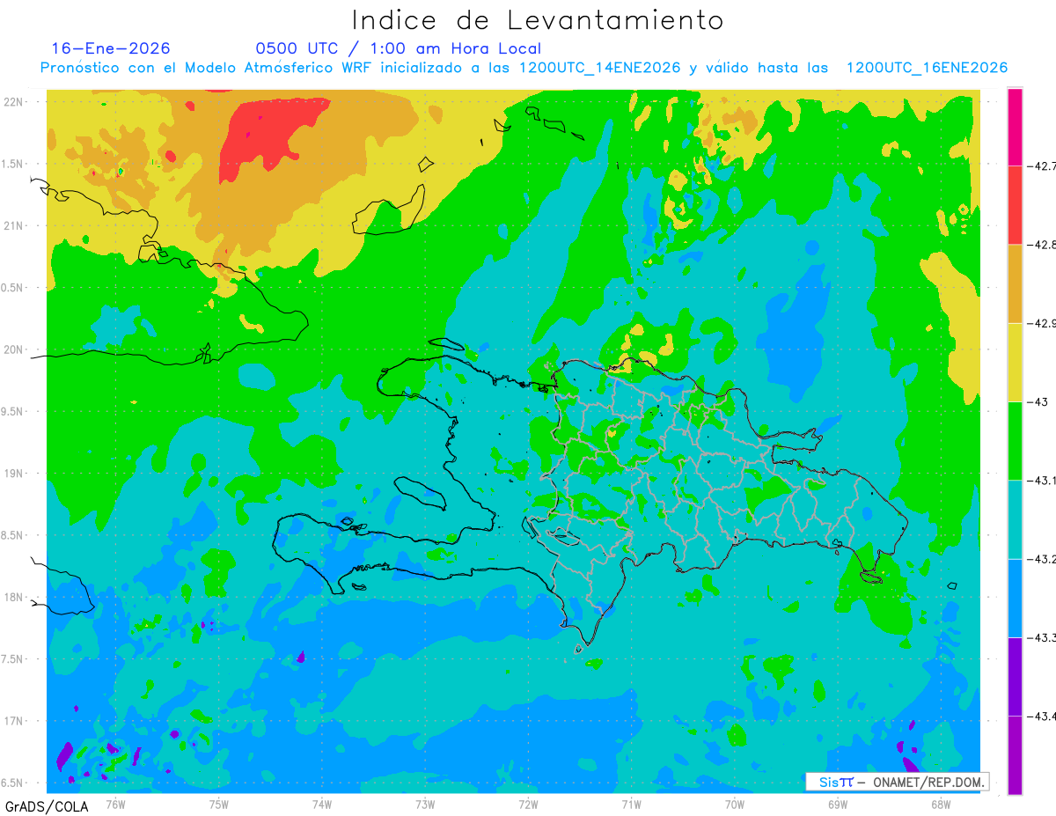Click the legend value '-43.1'

(x=1041, y=480)
